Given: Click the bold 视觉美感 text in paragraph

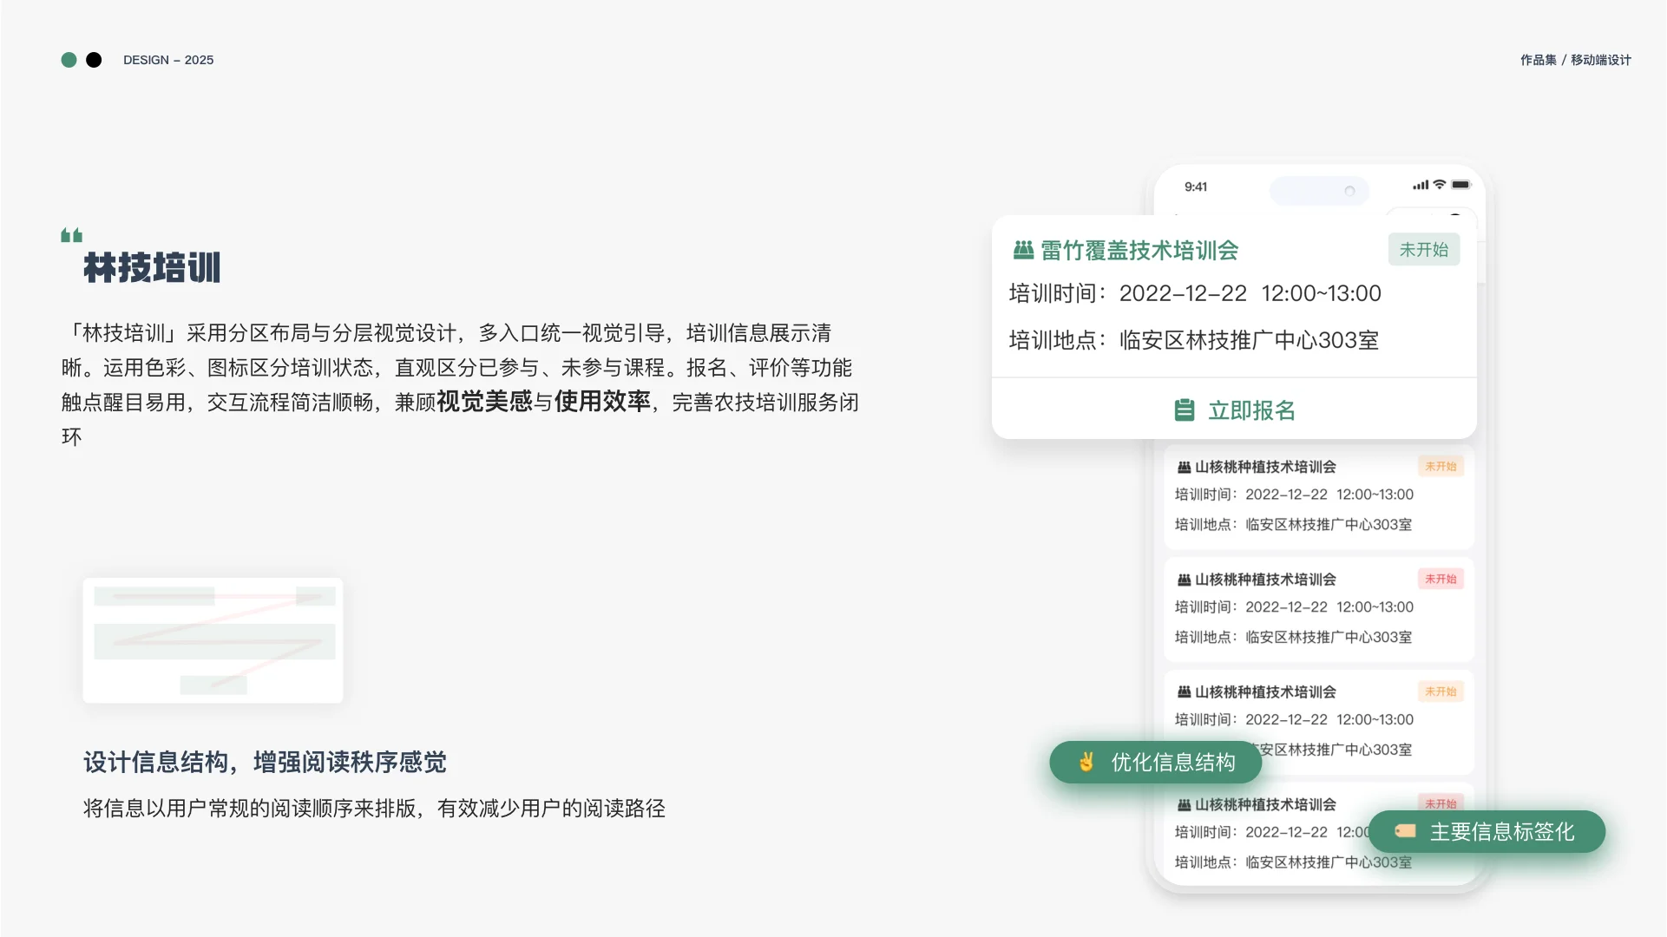Looking at the screenshot, I should [484, 401].
